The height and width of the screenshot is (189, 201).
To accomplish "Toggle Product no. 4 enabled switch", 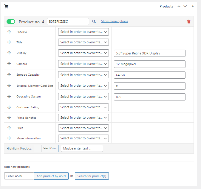I will [11, 22].
